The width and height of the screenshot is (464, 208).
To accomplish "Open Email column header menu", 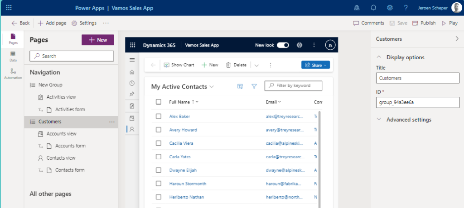I will pyautogui.click(x=273, y=102).
